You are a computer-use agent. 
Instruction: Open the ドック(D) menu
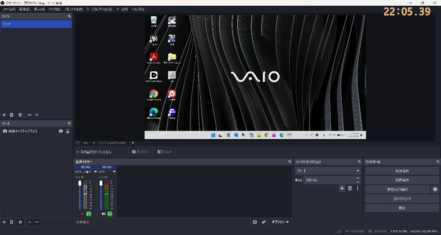[x=54, y=9]
